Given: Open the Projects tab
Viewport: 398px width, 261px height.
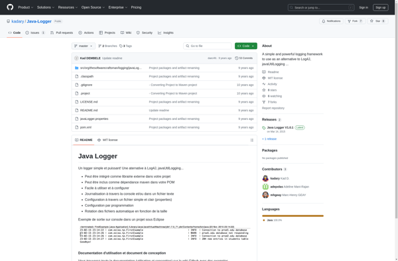Looking at the screenshot, I should (107, 32).
